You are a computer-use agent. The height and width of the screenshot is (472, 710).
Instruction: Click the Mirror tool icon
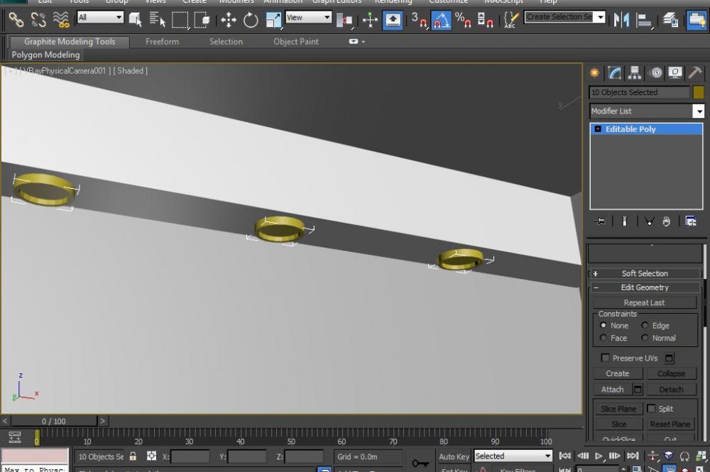(622, 20)
